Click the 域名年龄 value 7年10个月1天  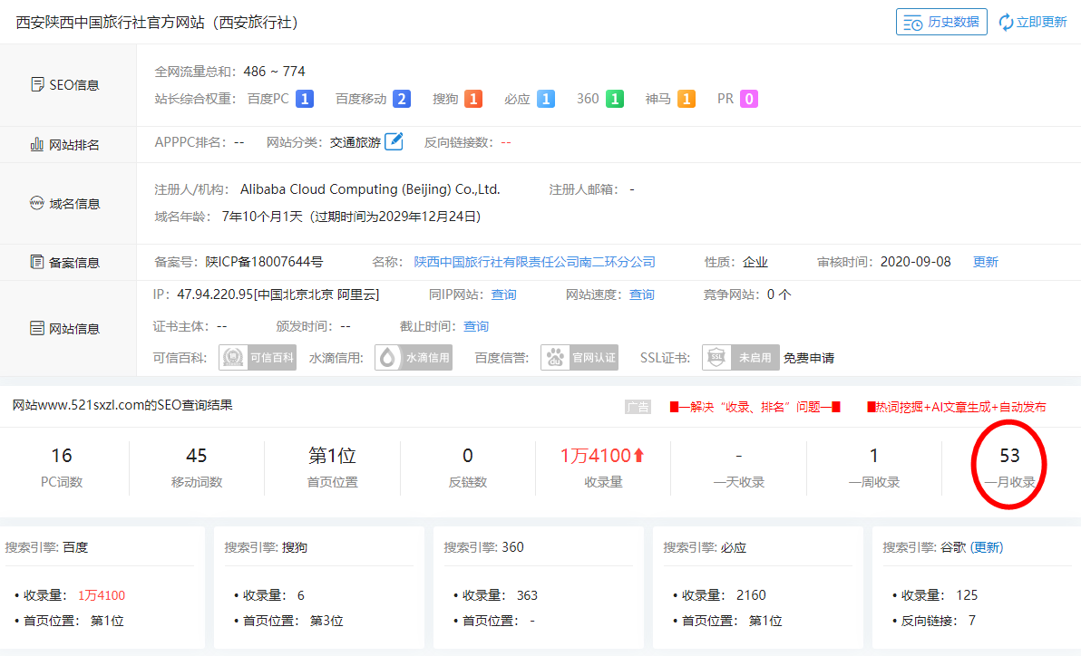click(262, 217)
